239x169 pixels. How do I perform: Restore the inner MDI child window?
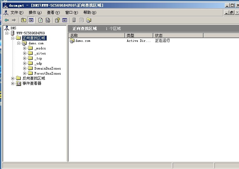point(232,13)
